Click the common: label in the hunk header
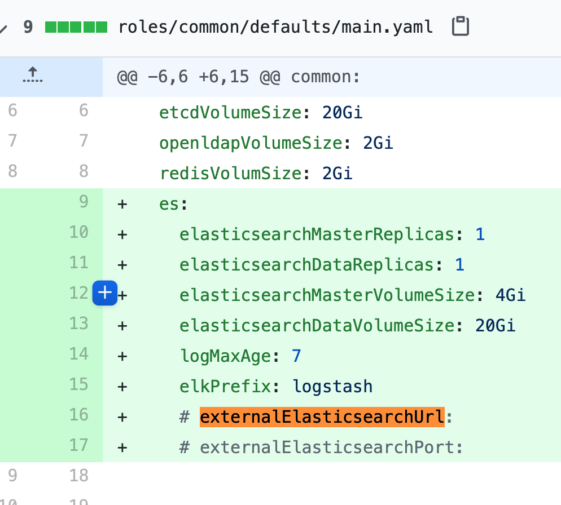Viewport: 561px width, 505px height. [325, 76]
